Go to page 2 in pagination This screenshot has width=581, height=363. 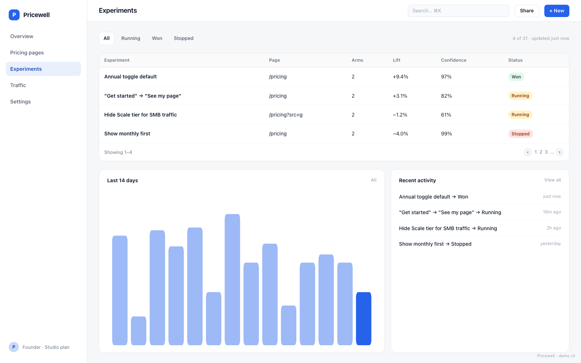[x=541, y=152]
